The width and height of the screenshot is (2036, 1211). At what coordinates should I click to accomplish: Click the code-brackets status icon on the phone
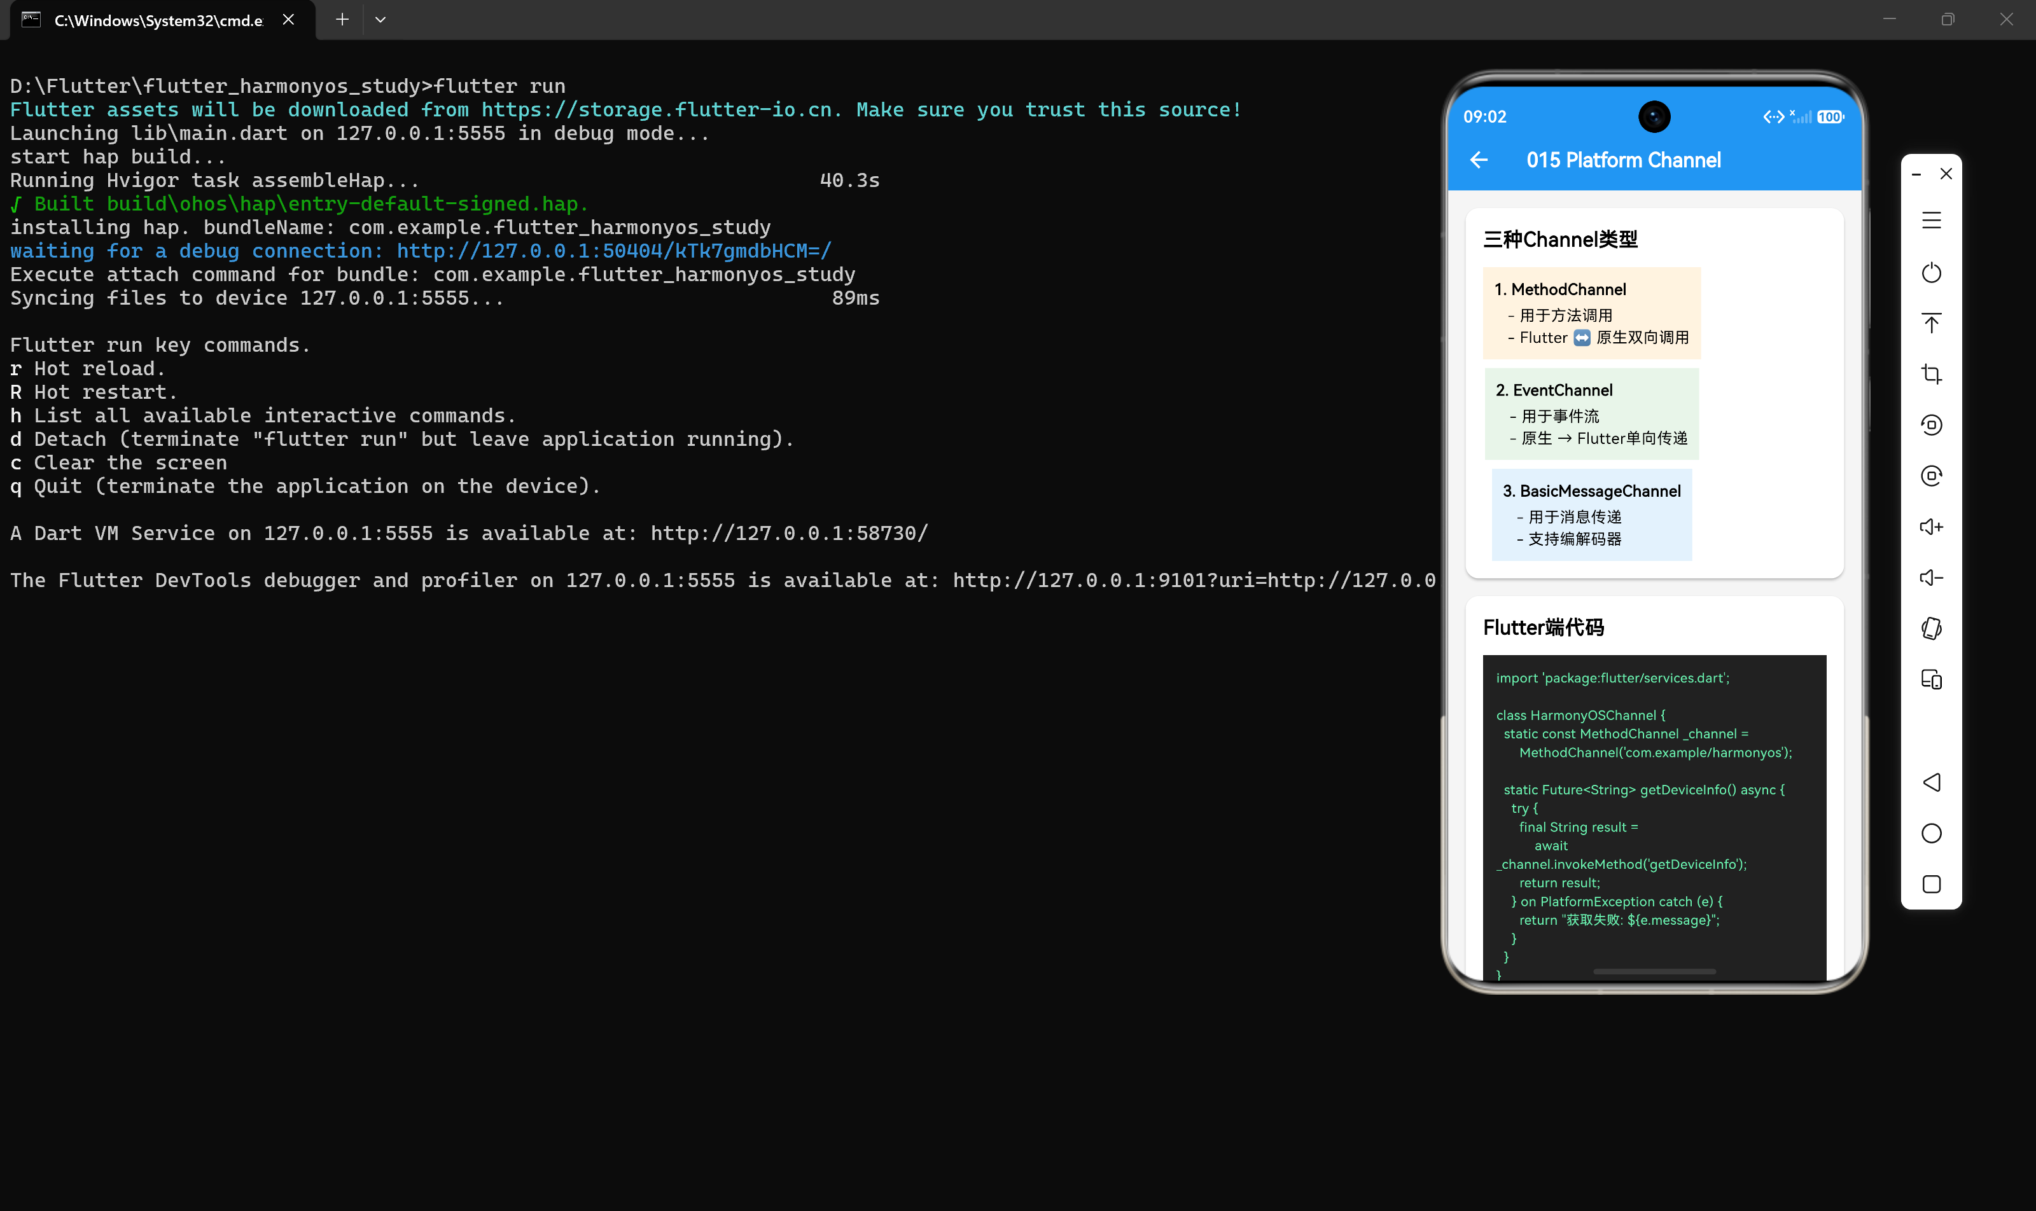coord(1773,116)
